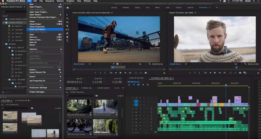The image size is (261, 139).
Task: Click the timeline playhead marker
Action: click(x=226, y=85)
